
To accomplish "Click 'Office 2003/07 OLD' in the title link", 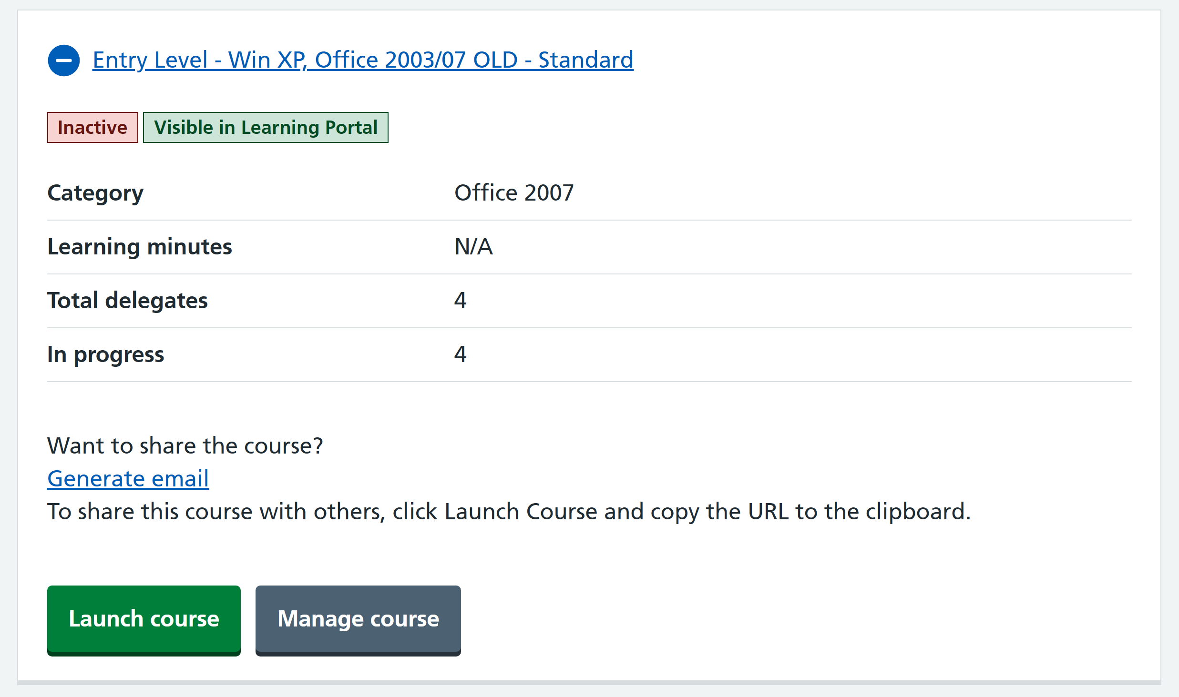I will [x=416, y=60].
